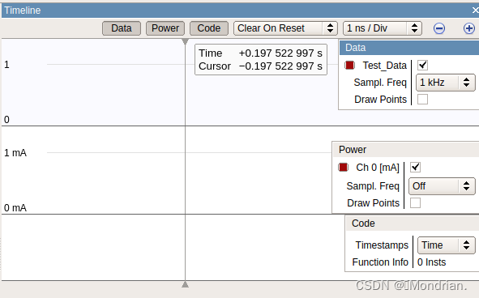Select the top cursor triangle marker
The image size is (479, 298).
point(185,42)
